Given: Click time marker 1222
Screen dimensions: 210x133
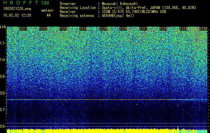Looking at the screenshot, I should point(43,29).
